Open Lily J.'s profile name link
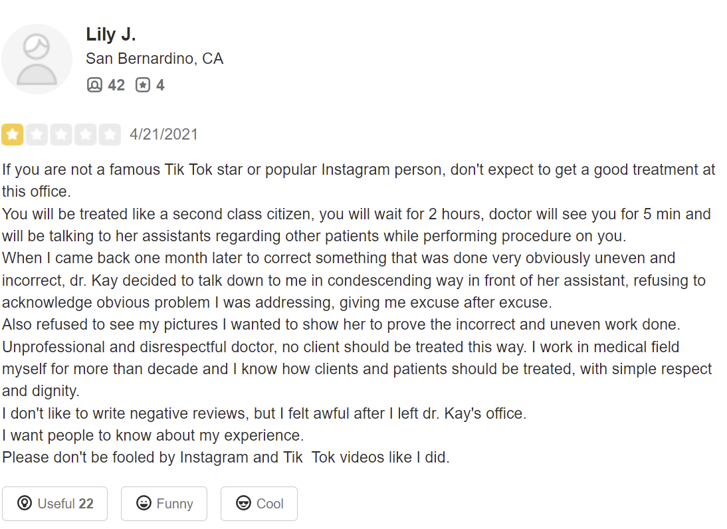Viewport: 727px width, 529px height. pos(111,35)
